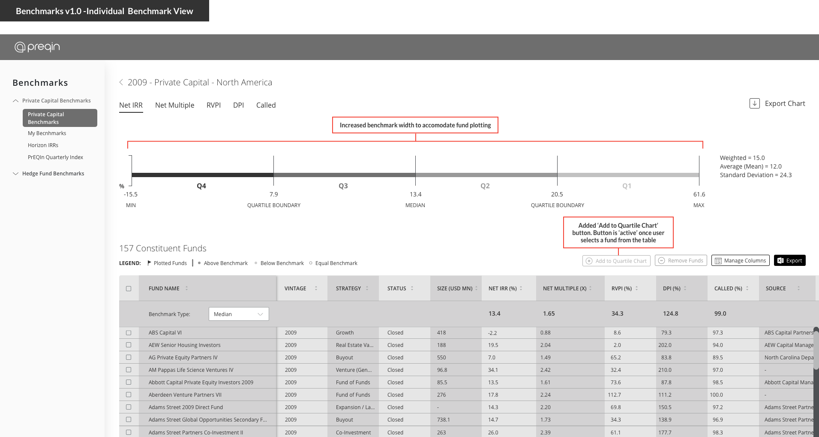Viewport: 819px width, 437px height.
Task: Click the Q3 quartile bar segment
Action: [345, 175]
